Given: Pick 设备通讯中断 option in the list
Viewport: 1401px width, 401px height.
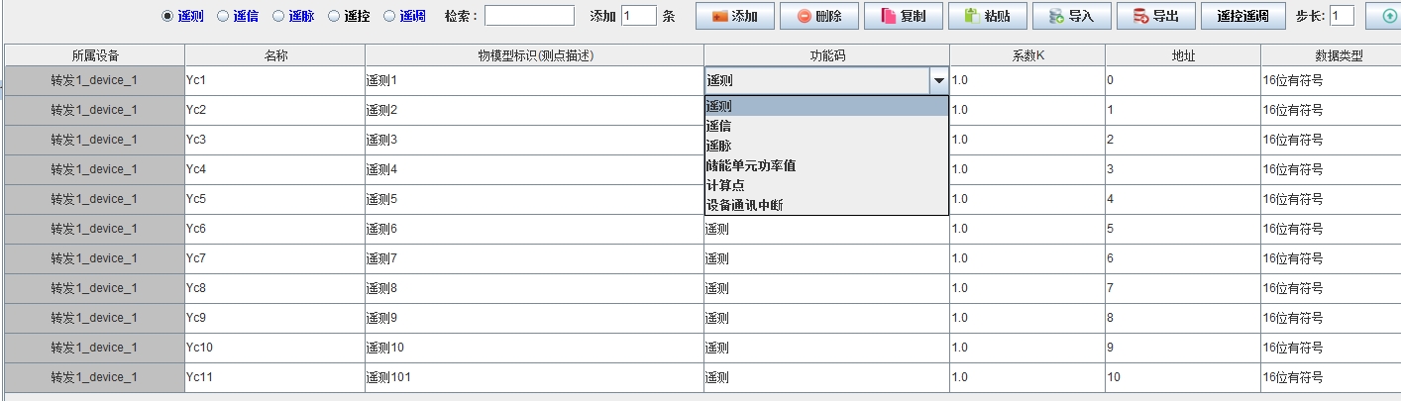Looking at the screenshot, I should 744,205.
